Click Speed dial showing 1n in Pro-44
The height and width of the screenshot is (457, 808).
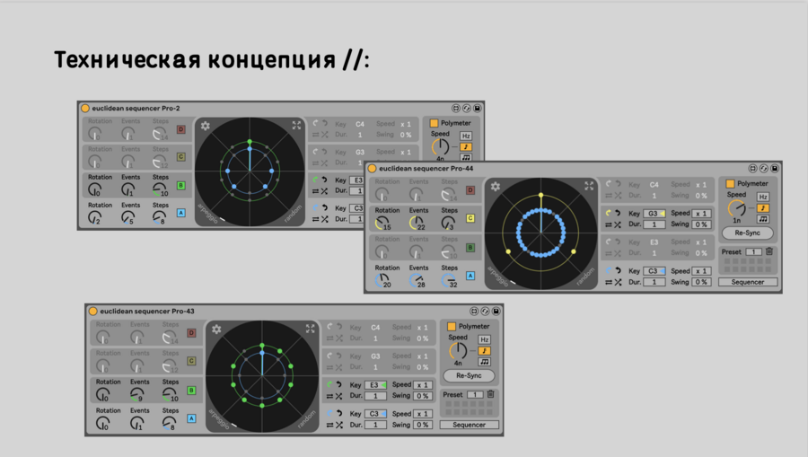[x=736, y=208]
